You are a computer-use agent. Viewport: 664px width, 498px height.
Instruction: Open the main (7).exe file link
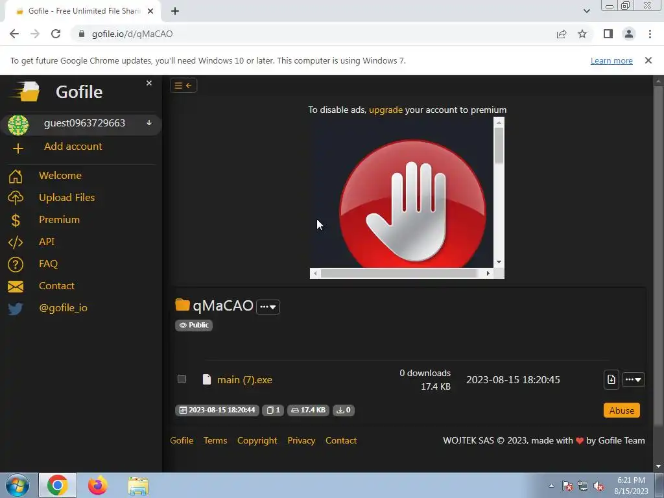click(x=244, y=380)
